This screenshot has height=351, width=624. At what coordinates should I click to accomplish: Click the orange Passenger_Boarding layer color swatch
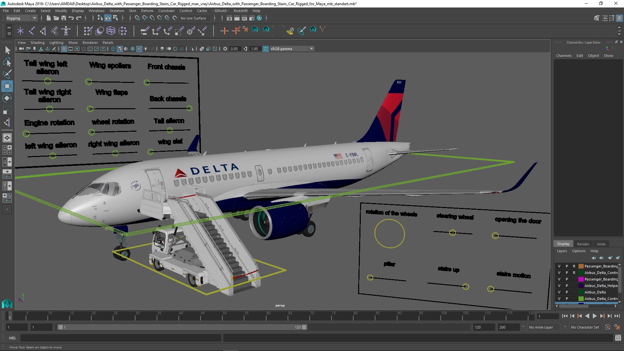coord(581,266)
